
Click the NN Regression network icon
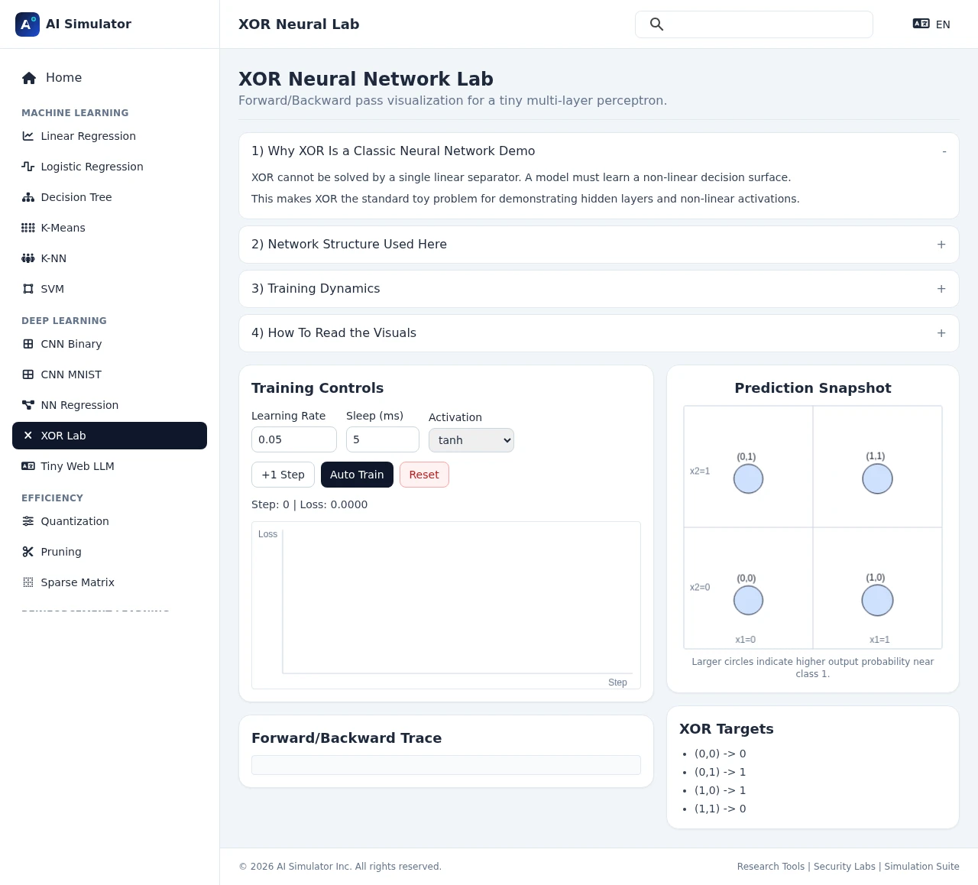(x=28, y=405)
